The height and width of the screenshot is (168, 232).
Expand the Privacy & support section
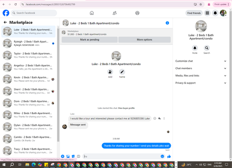coord(201,83)
